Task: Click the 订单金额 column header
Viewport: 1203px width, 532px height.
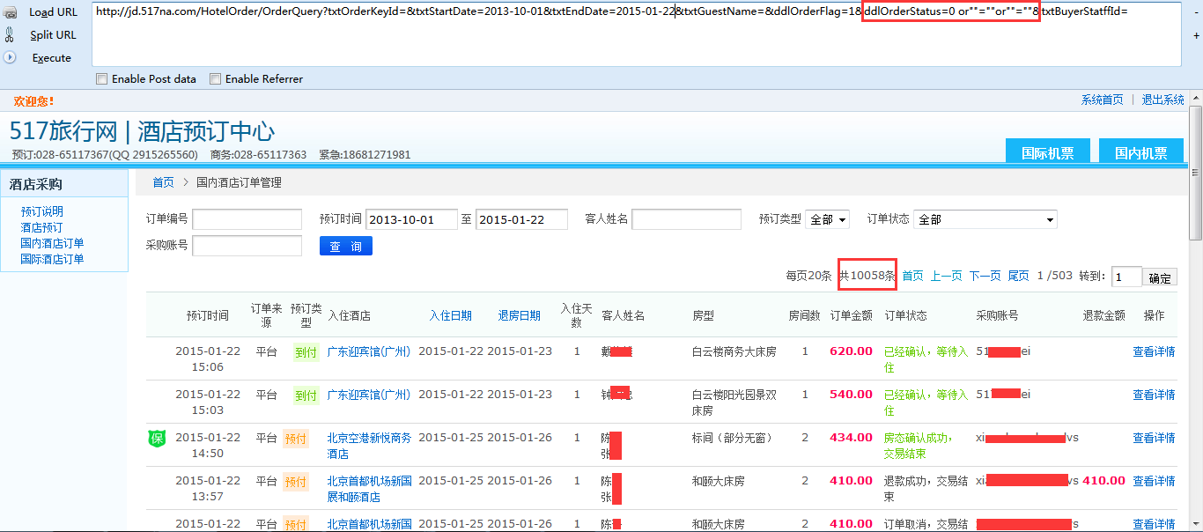Action: (852, 315)
